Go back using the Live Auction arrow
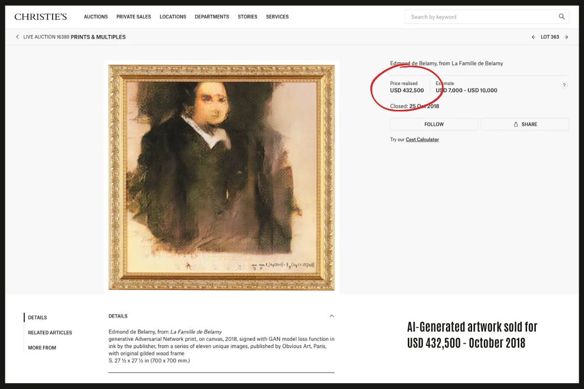 pos(18,37)
